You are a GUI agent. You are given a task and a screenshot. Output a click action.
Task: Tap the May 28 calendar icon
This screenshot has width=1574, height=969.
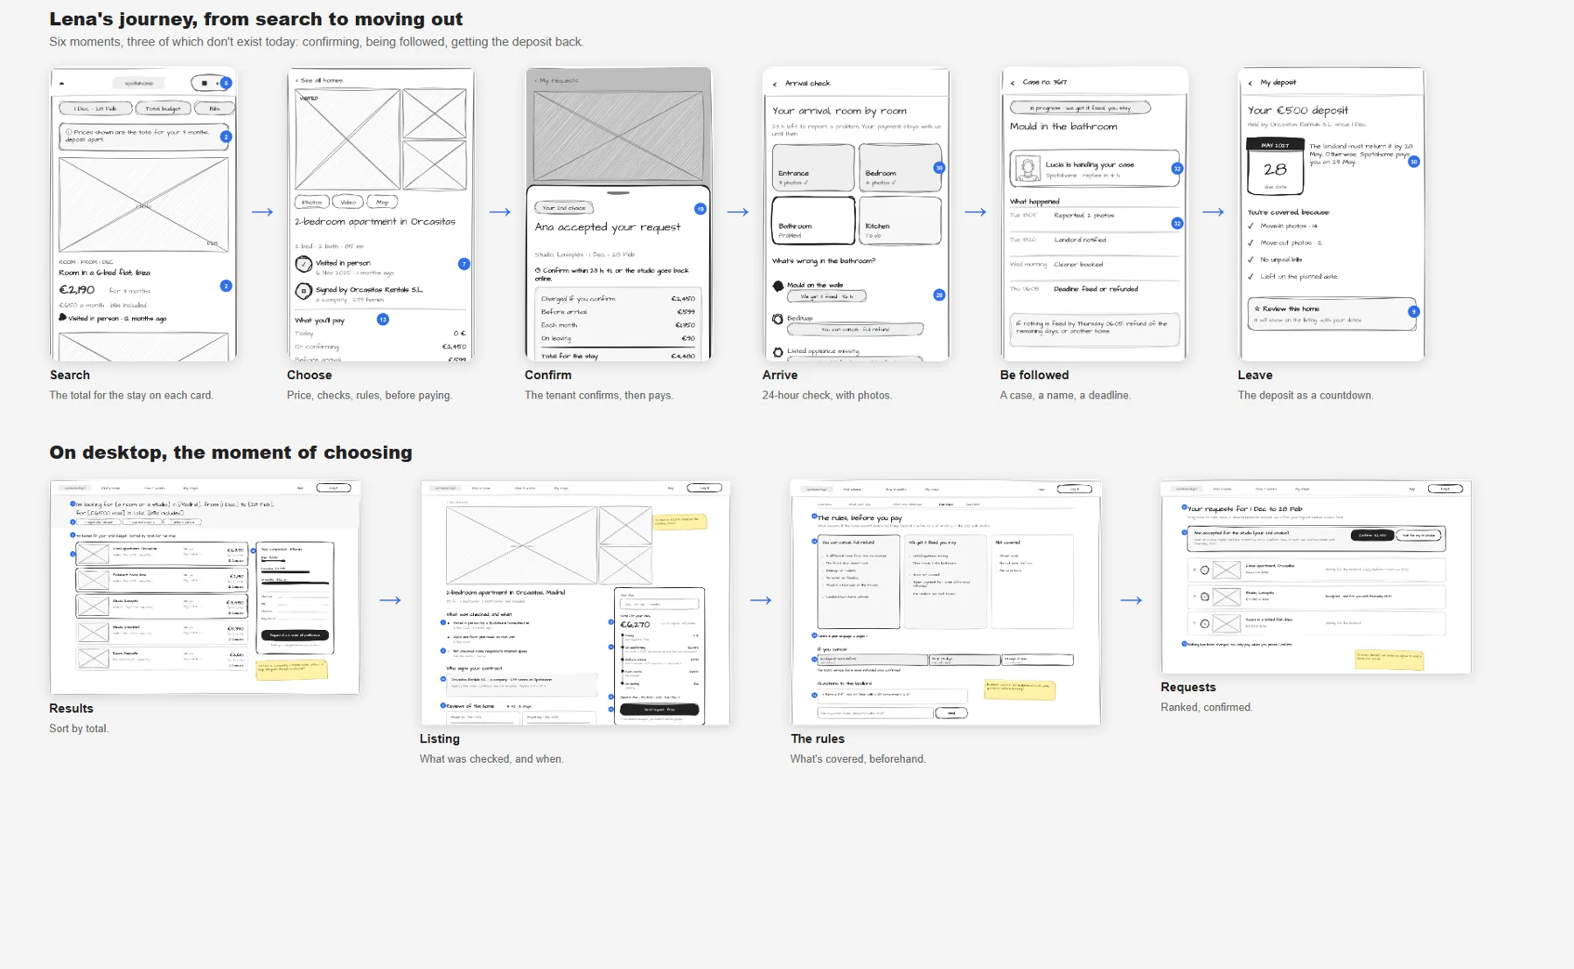(1275, 166)
